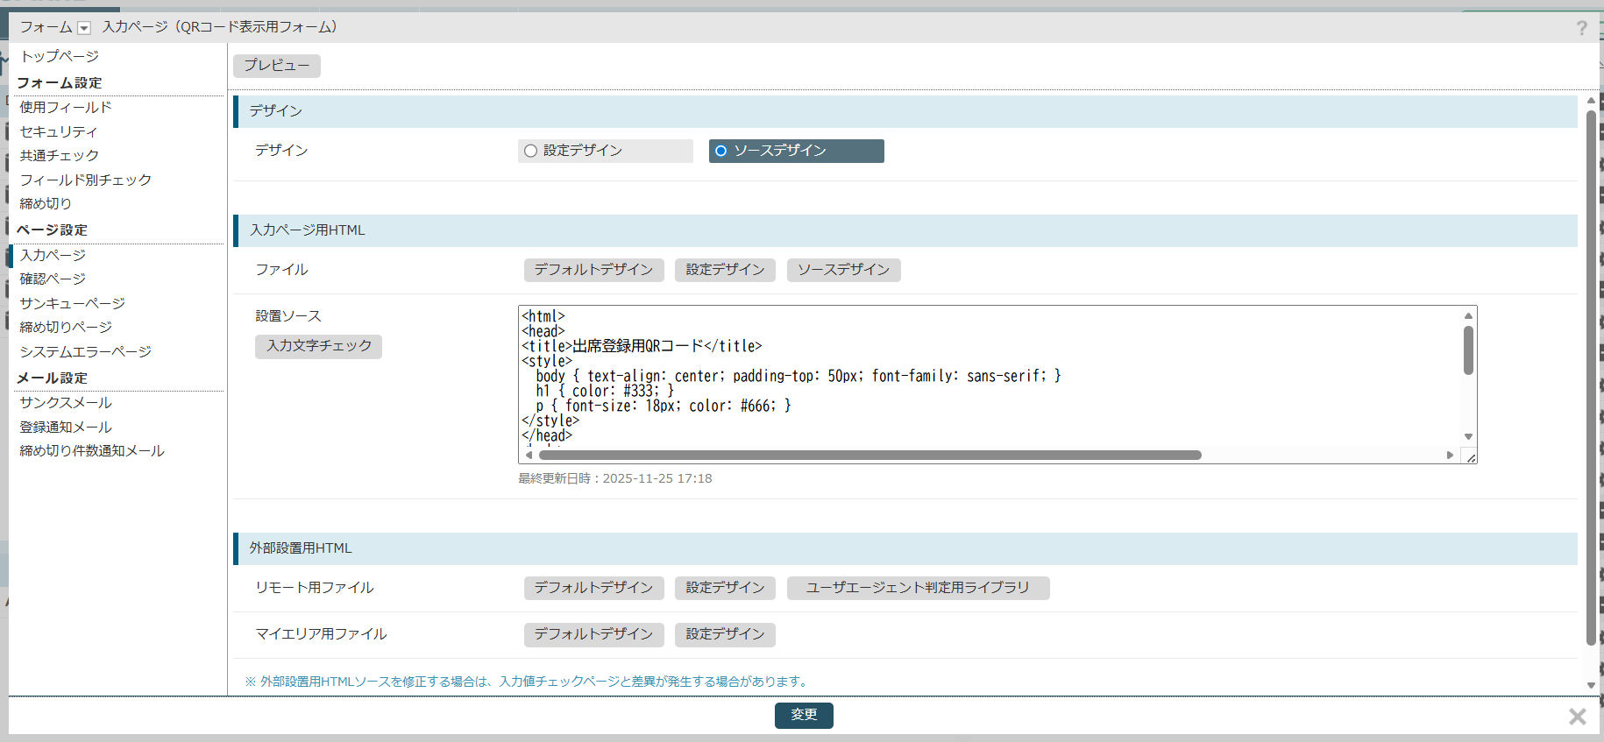Open 確認ページ in the sidebar
Image resolution: width=1604 pixels, height=742 pixels.
coord(53,279)
